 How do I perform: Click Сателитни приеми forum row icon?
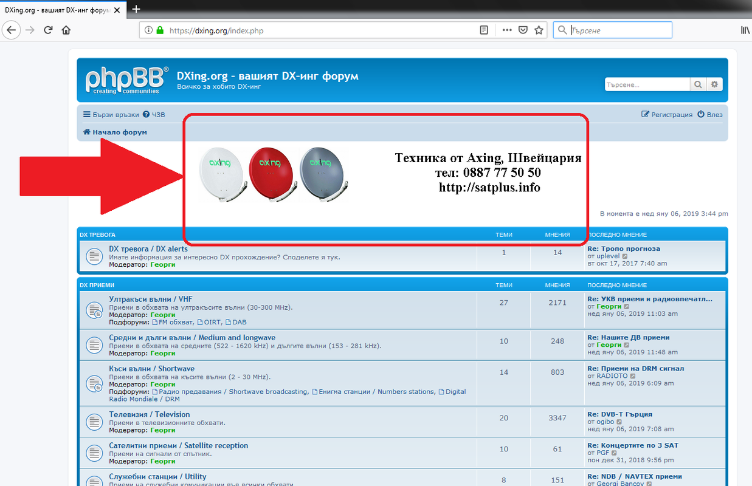(x=93, y=453)
